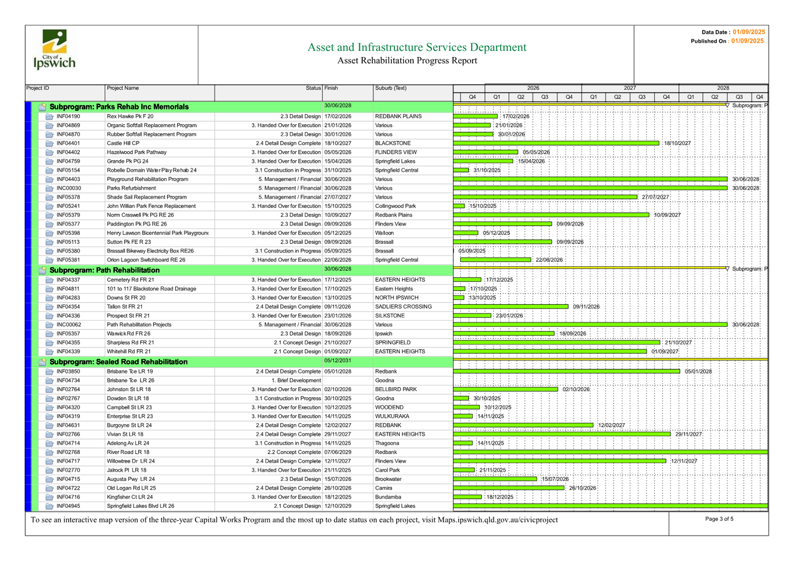Viewport: 794px width, 561px height.
Task: Click the Springfield Lakes Blvd LR 26 name
Action: click(140, 506)
